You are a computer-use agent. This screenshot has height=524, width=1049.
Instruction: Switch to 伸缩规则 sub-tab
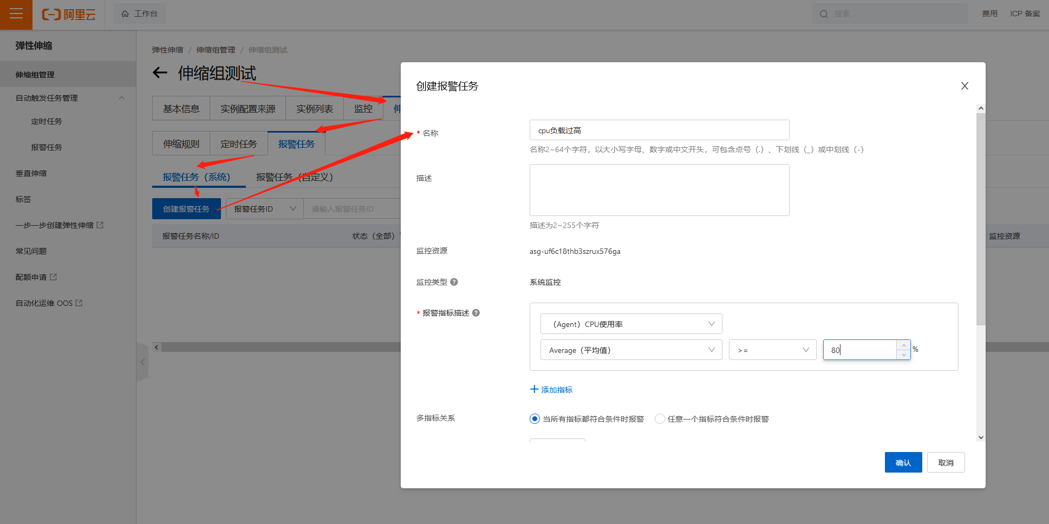click(x=181, y=144)
